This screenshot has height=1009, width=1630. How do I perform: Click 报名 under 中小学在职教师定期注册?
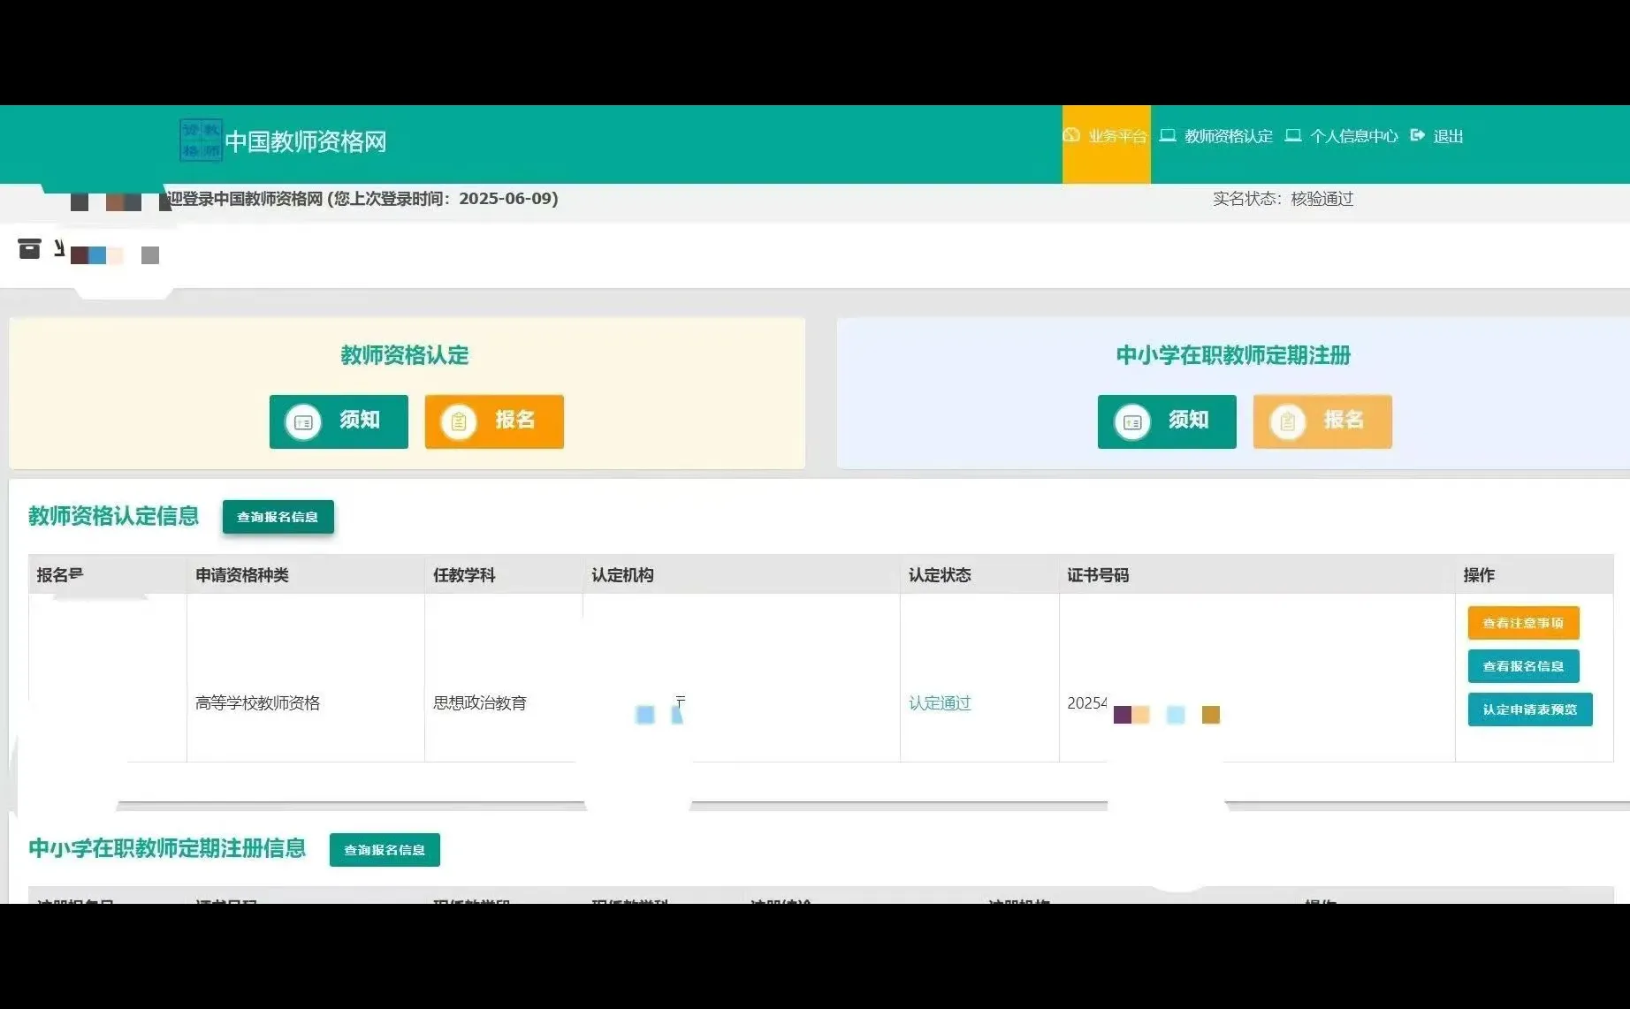coord(1322,421)
